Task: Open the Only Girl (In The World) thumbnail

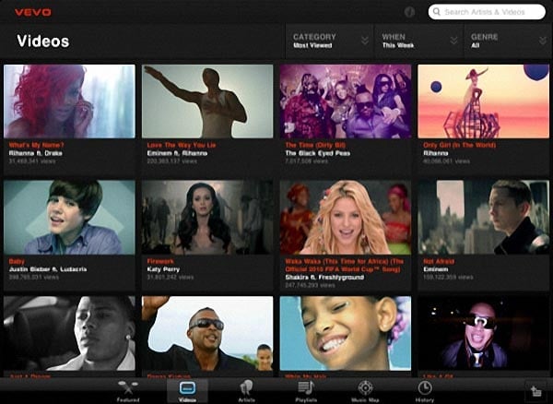Action: [484, 101]
